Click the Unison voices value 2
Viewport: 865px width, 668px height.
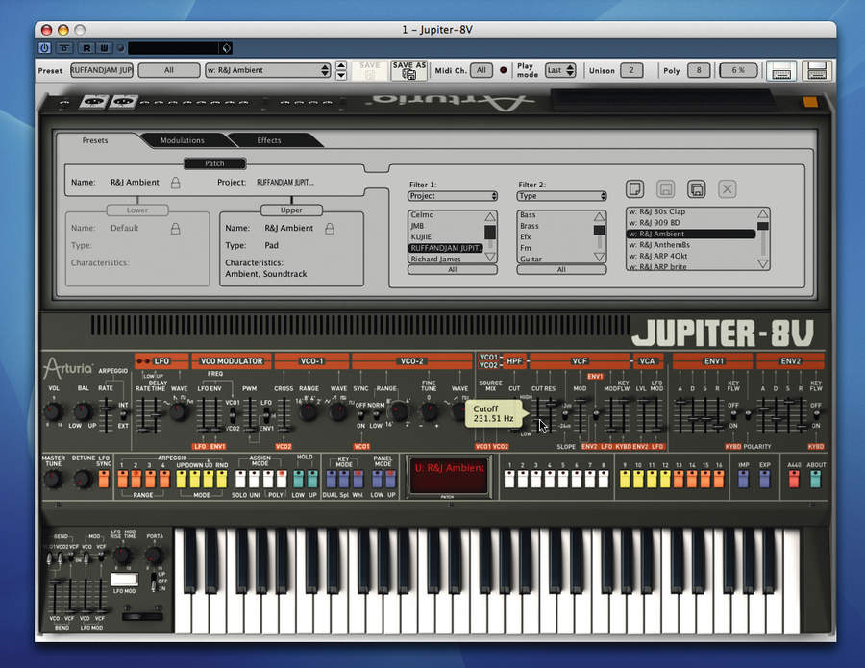(x=631, y=70)
